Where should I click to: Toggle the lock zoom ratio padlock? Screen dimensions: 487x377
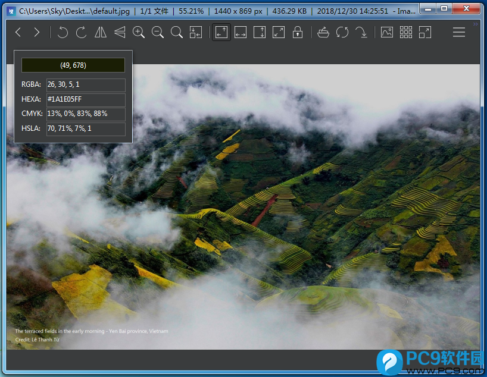[298, 32]
